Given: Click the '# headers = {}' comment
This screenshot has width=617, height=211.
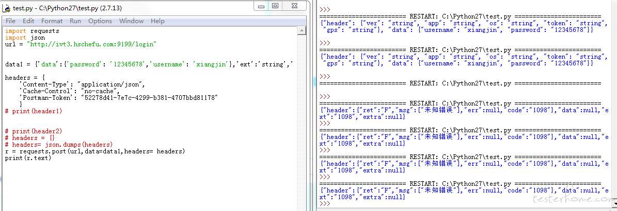Looking at the screenshot, I should (x=30, y=137).
